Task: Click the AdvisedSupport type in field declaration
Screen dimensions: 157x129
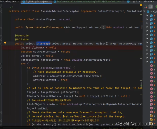Action: (x=47, y=19)
